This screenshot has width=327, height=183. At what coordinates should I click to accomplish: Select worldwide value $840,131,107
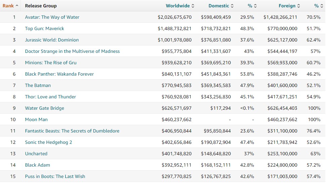[x=177, y=74]
